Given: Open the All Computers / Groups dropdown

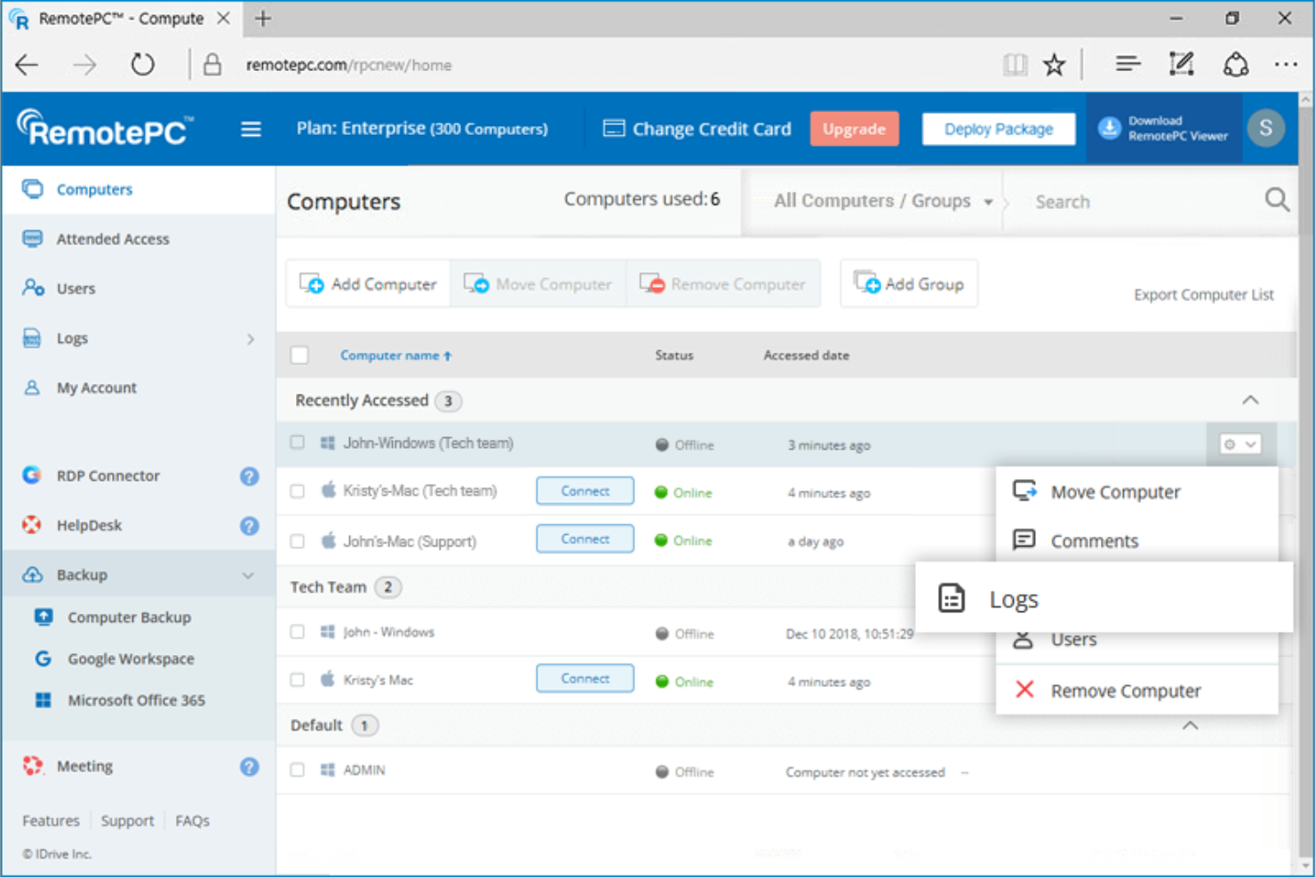Looking at the screenshot, I should click(x=873, y=201).
